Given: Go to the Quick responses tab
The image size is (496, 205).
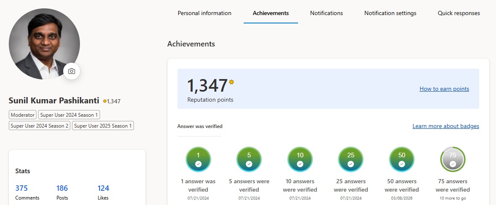Looking at the screenshot, I should [x=459, y=13].
